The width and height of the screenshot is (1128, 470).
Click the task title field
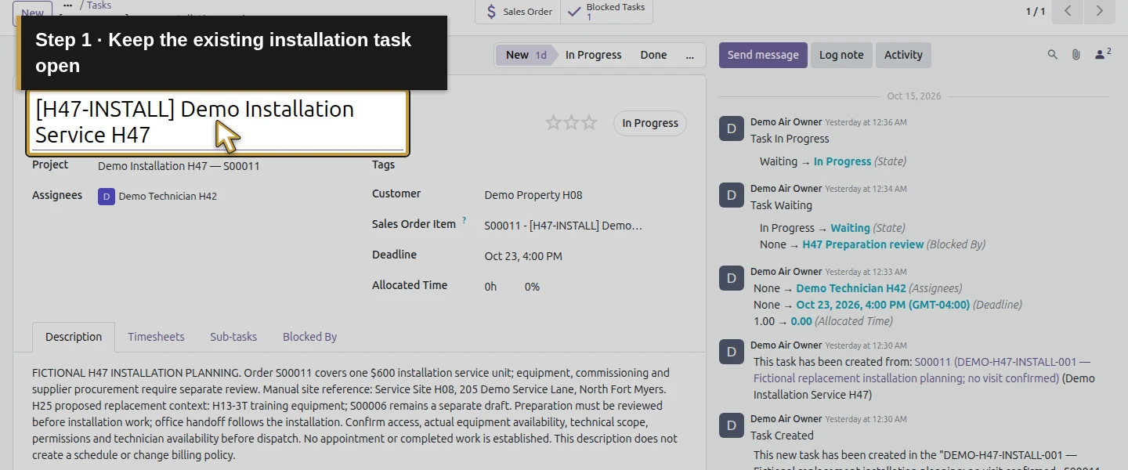pos(218,122)
